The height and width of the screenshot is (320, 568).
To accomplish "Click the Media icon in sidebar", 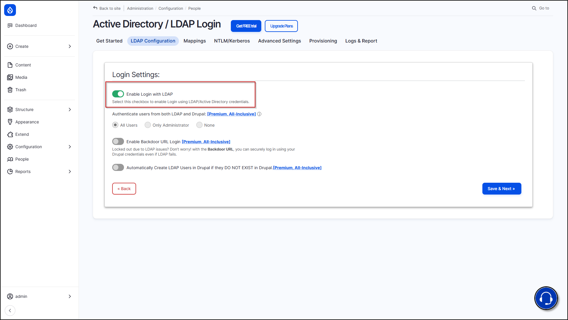I will click(10, 77).
